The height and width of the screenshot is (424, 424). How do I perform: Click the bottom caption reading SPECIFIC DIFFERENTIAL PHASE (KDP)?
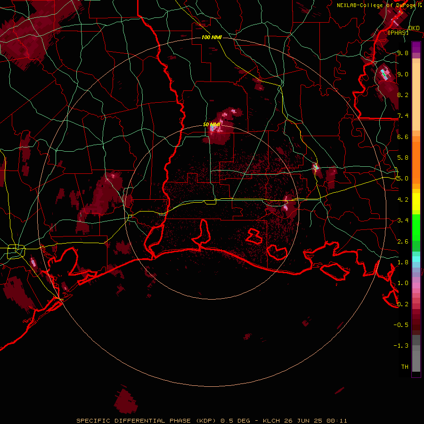point(147,421)
